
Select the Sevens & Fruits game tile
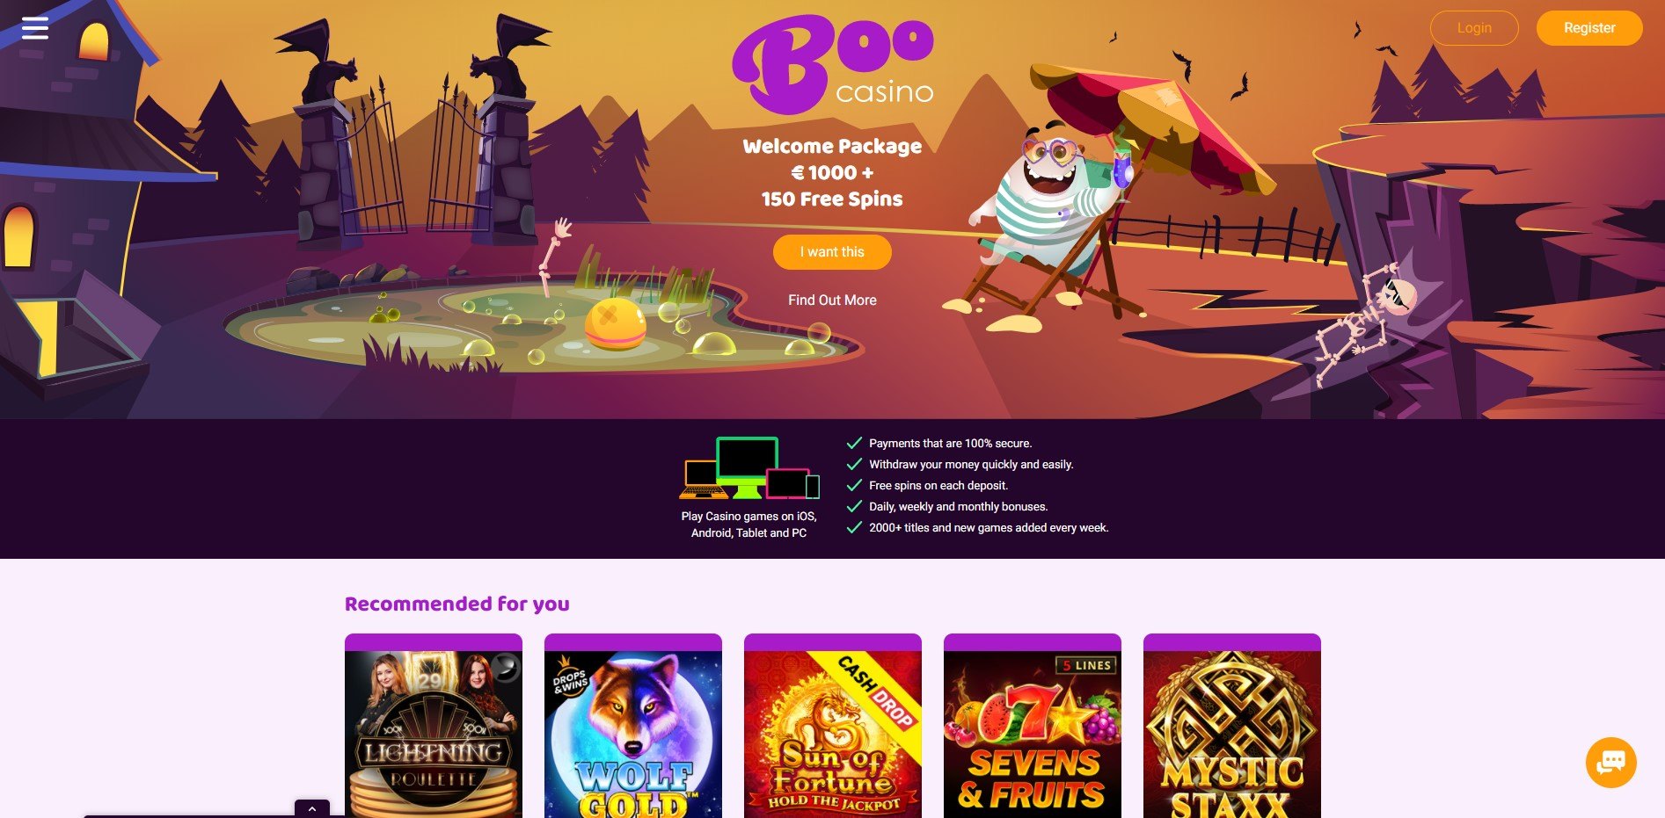(1033, 727)
